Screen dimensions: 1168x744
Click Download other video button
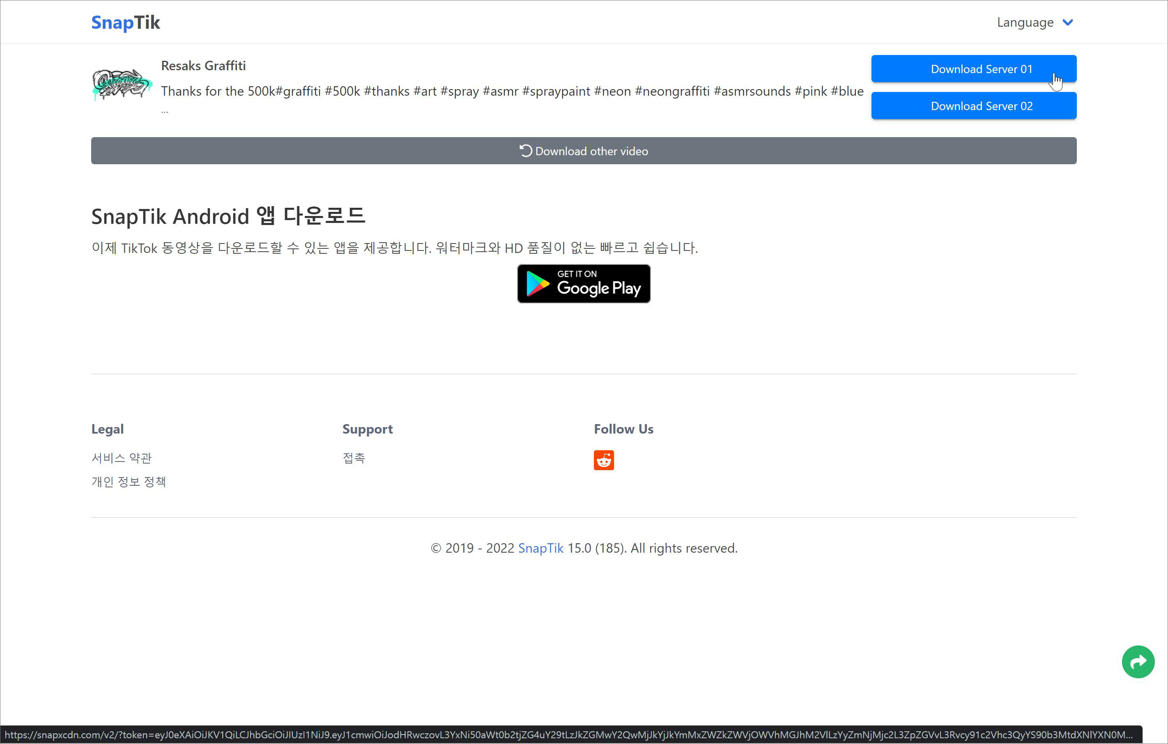click(x=584, y=151)
